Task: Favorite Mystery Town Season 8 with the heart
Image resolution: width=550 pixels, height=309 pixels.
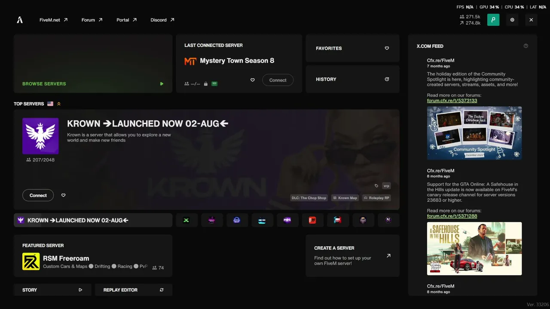Action: 253,80
